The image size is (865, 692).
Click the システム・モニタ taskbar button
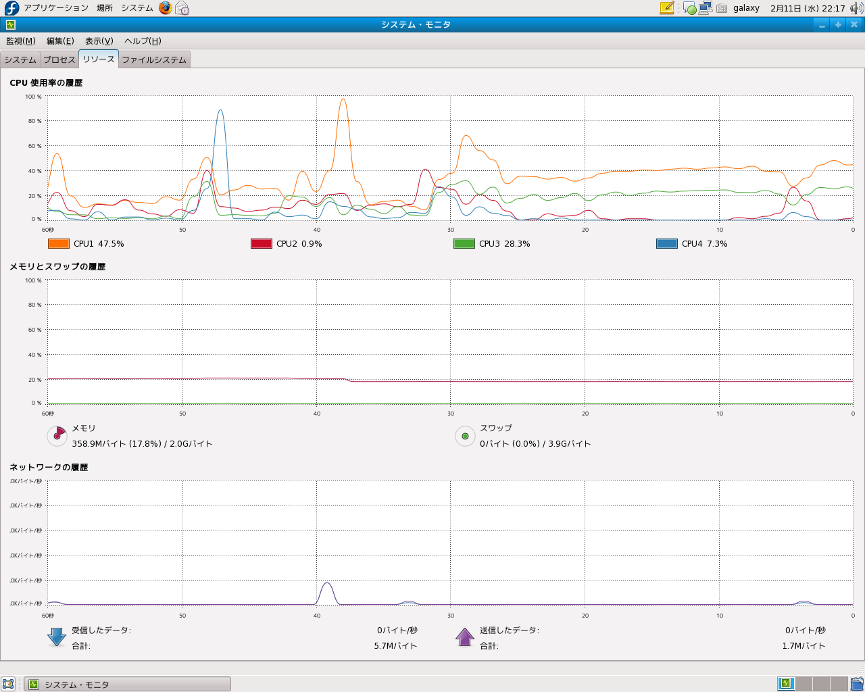click(128, 684)
